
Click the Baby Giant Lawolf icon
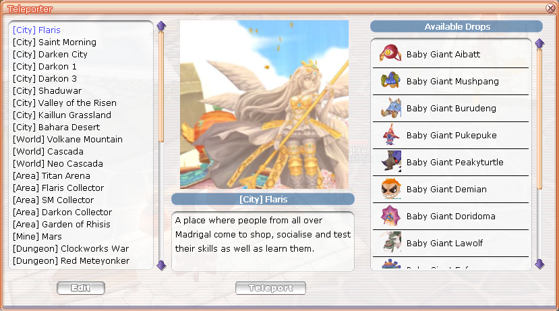pos(390,242)
